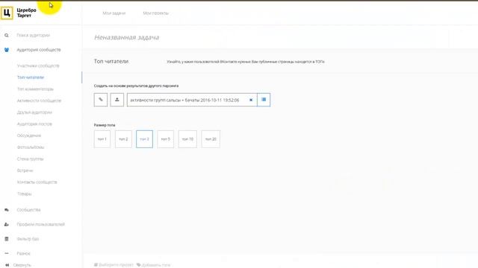Open the Мои задачи tab
The image size is (478, 268).
pos(114,13)
